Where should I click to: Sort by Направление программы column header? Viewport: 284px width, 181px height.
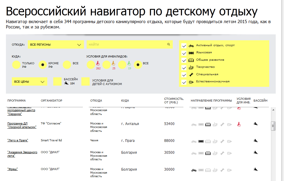pyautogui.click(x=211, y=101)
